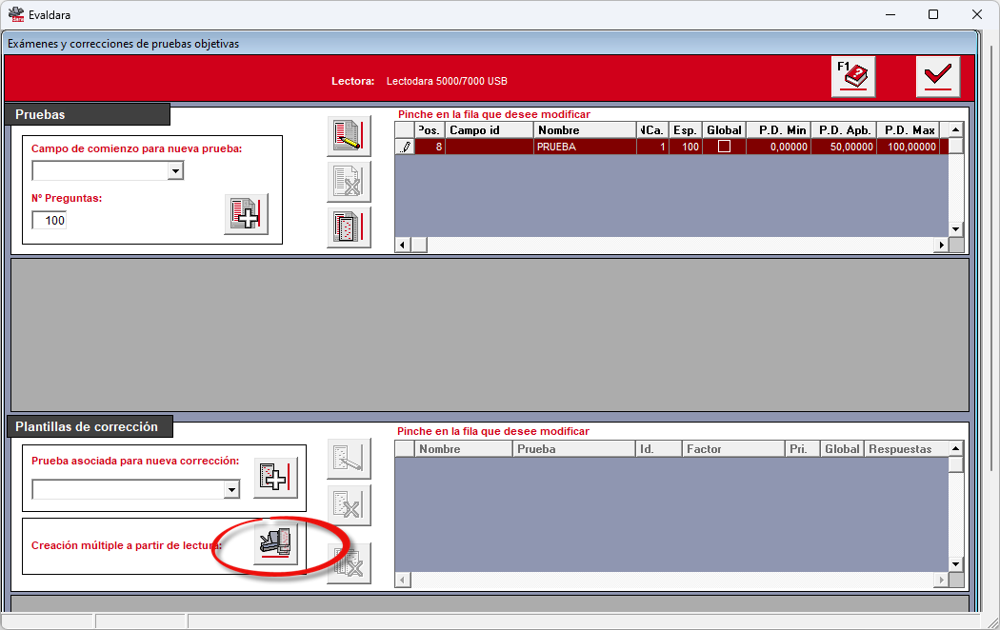The image size is (1000, 630).
Task: Open the Prueba asociada dropdown
Action: pos(231,489)
